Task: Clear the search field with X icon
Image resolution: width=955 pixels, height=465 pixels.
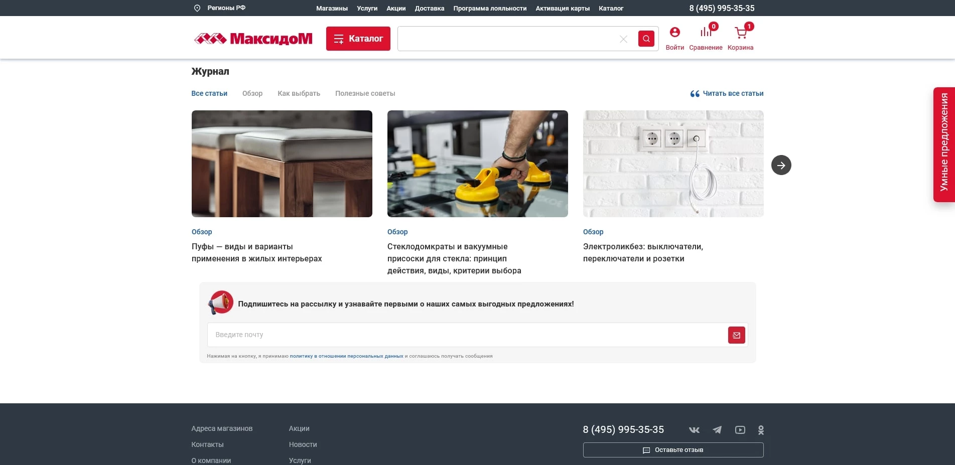Action: 623,39
